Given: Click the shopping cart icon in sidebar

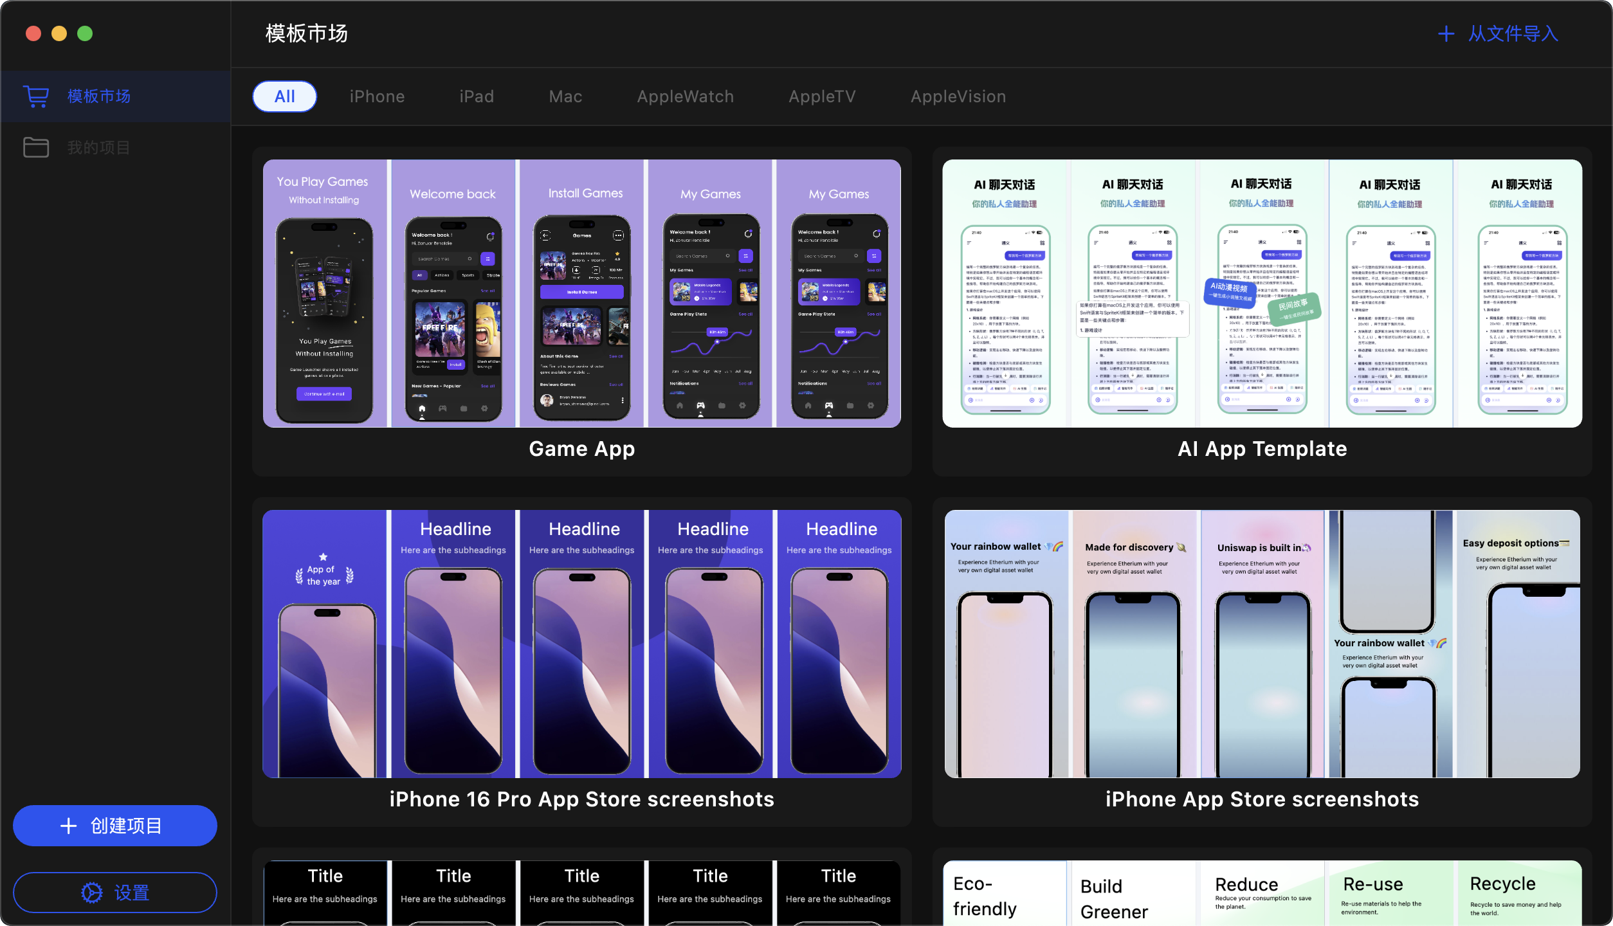Looking at the screenshot, I should pos(36,96).
